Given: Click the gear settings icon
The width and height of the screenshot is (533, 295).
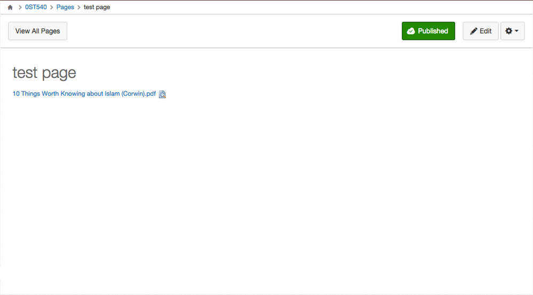Looking at the screenshot, I should click(508, 31).
